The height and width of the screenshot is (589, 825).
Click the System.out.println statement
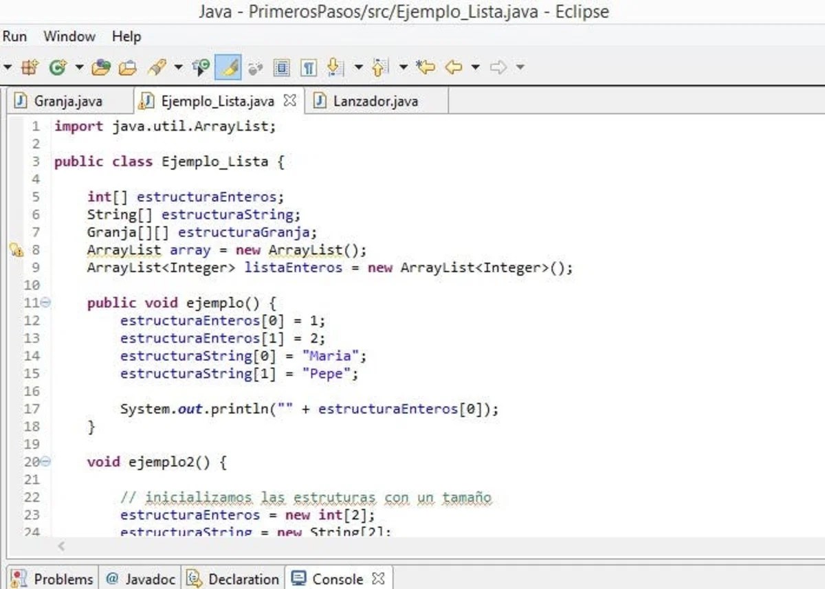click(x=309, y=409)
